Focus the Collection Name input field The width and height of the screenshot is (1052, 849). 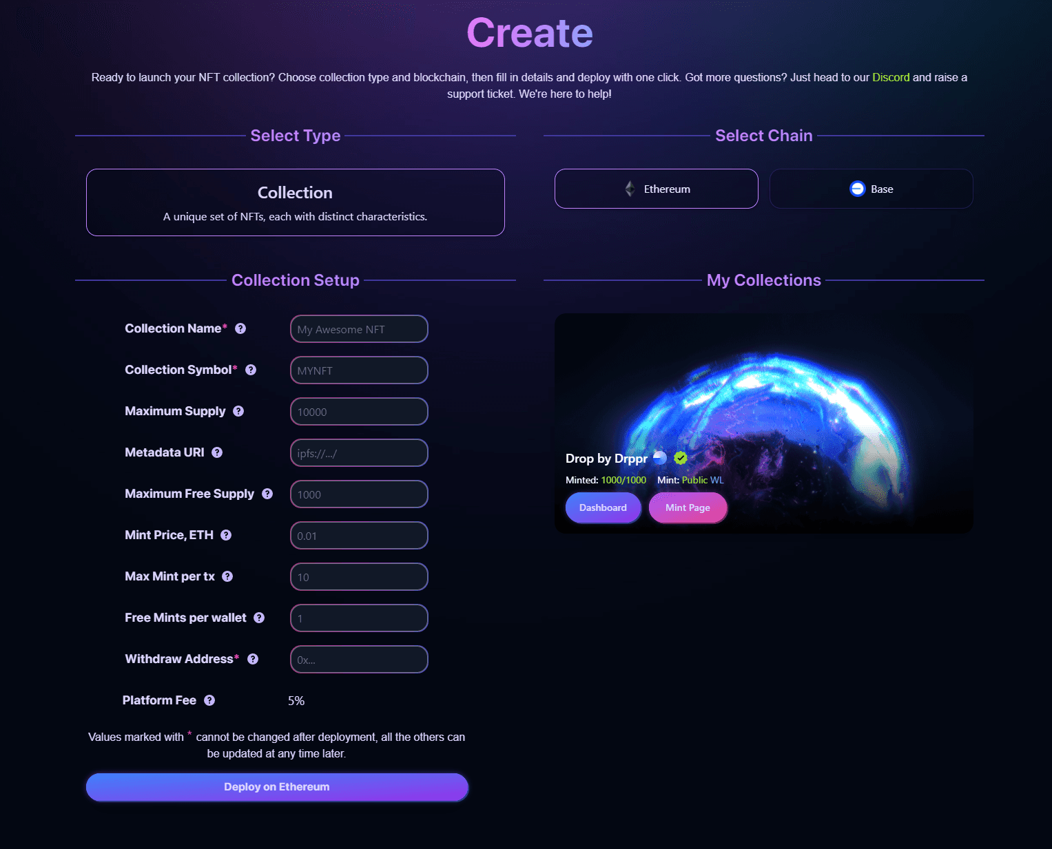[359, 329]
